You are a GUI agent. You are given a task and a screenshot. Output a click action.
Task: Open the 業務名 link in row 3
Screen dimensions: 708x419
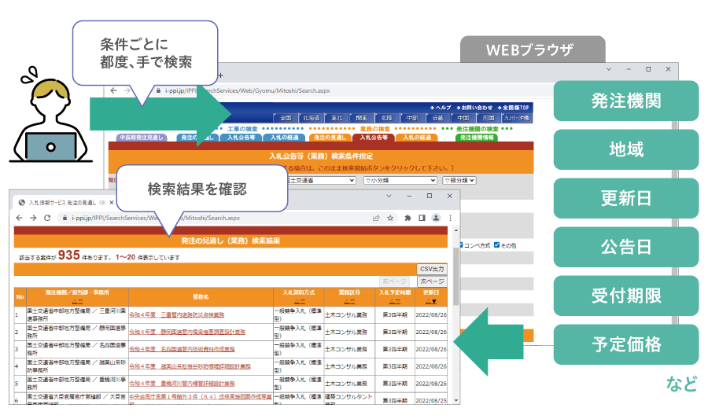[182, 349]
